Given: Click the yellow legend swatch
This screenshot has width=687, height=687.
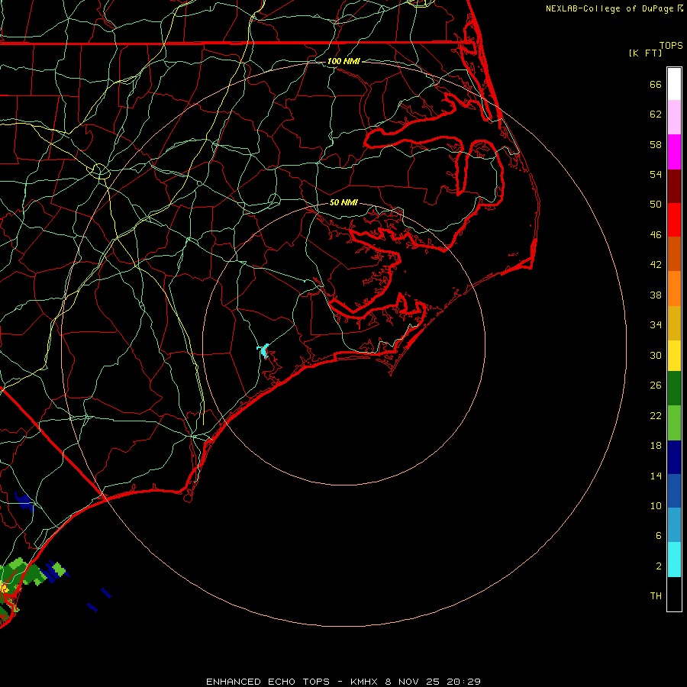Looking at the screenshot, I should 674,356.
